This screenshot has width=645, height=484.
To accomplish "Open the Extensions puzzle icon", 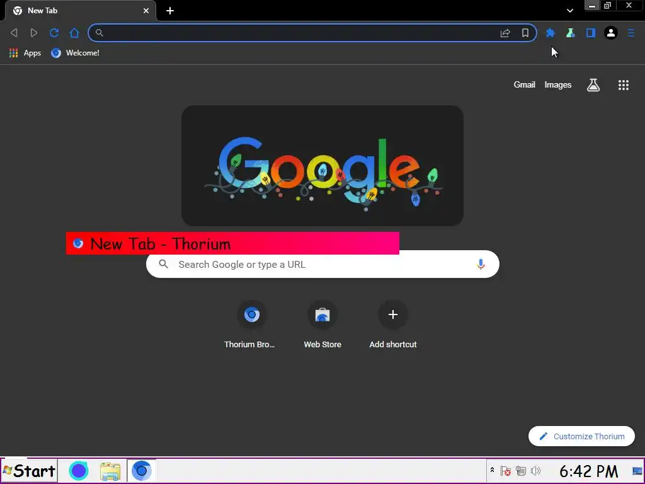I will click(x=550, y=33).
